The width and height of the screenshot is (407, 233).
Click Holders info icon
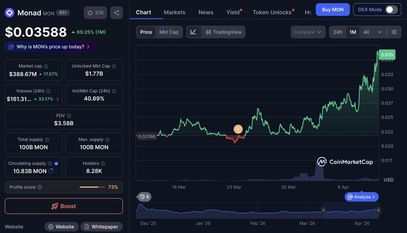[x=103, y=163]
